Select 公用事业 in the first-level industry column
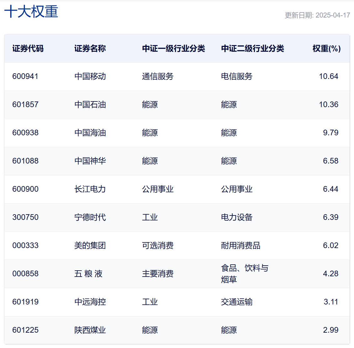The width and height of the screenshot is (354, 348). click(157, 189)
